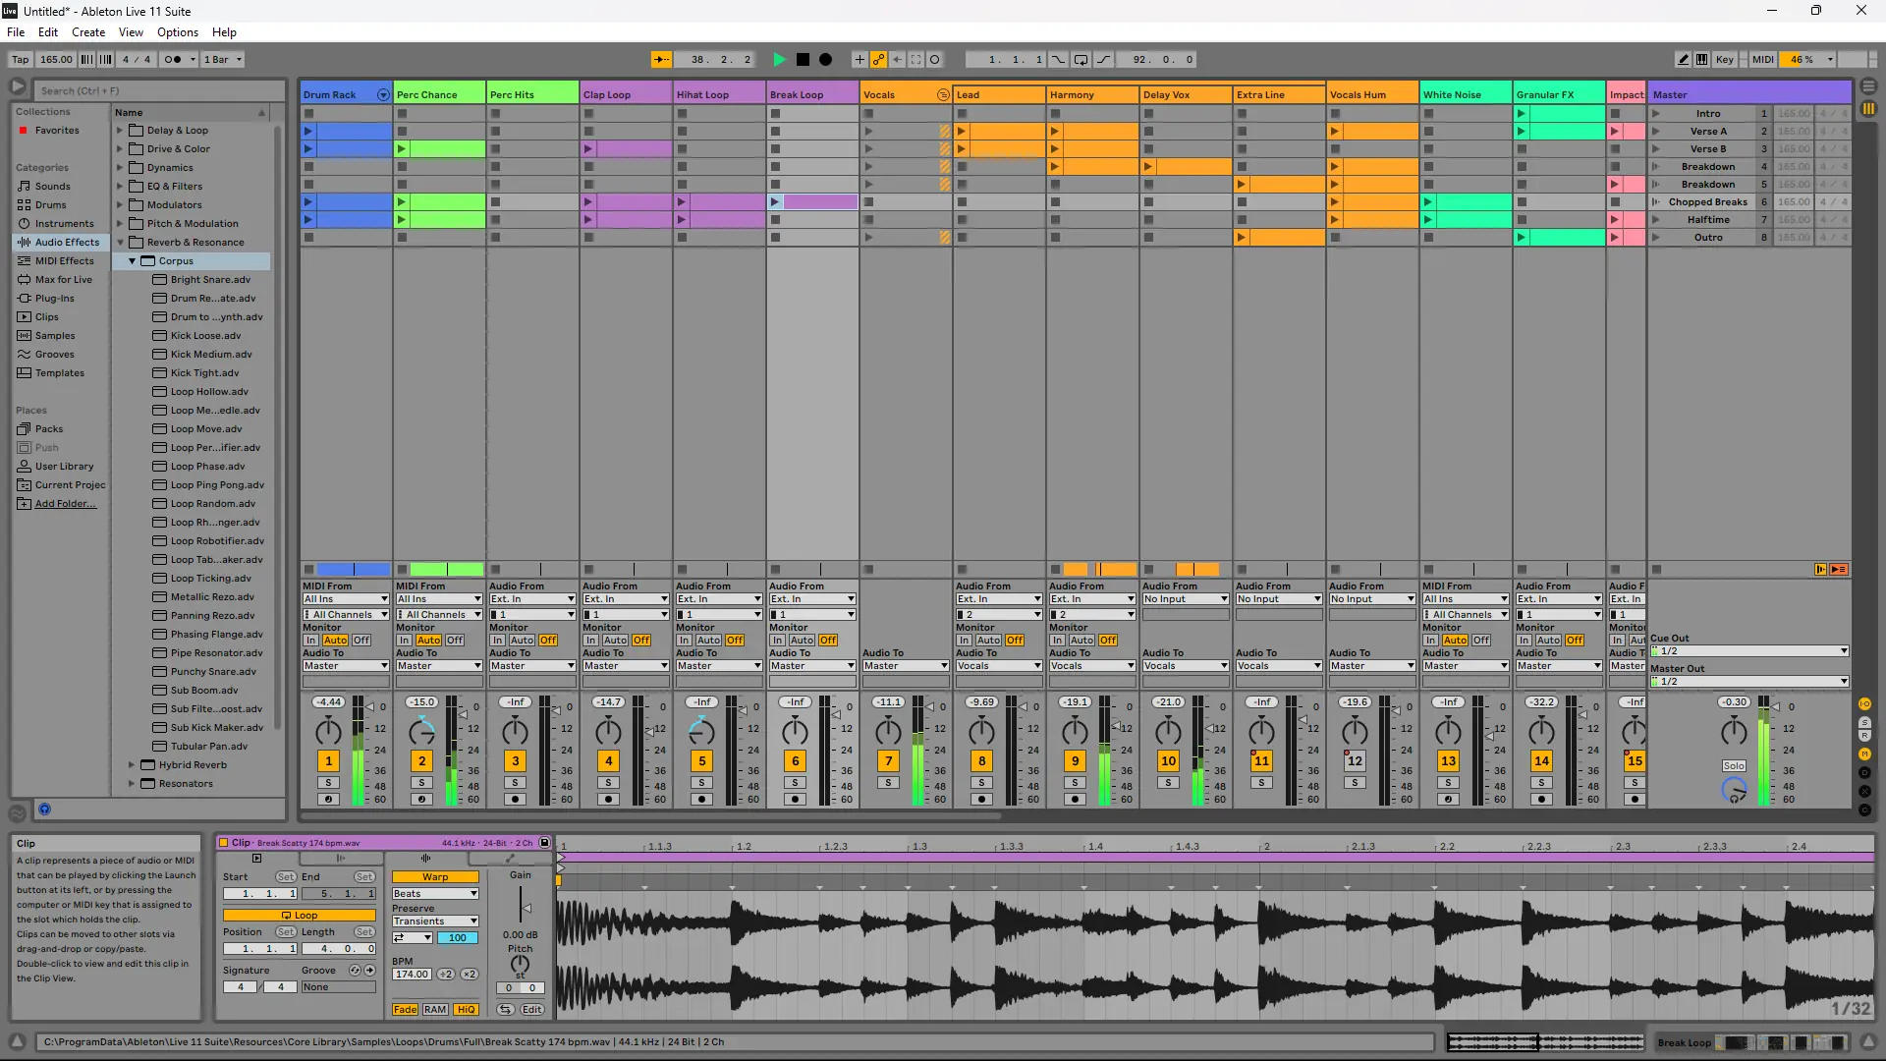Image resolution: width=1886 pixels, height=1061 pixels.
Task: Enable the Session Record button
Action: [x=934, y=60]
